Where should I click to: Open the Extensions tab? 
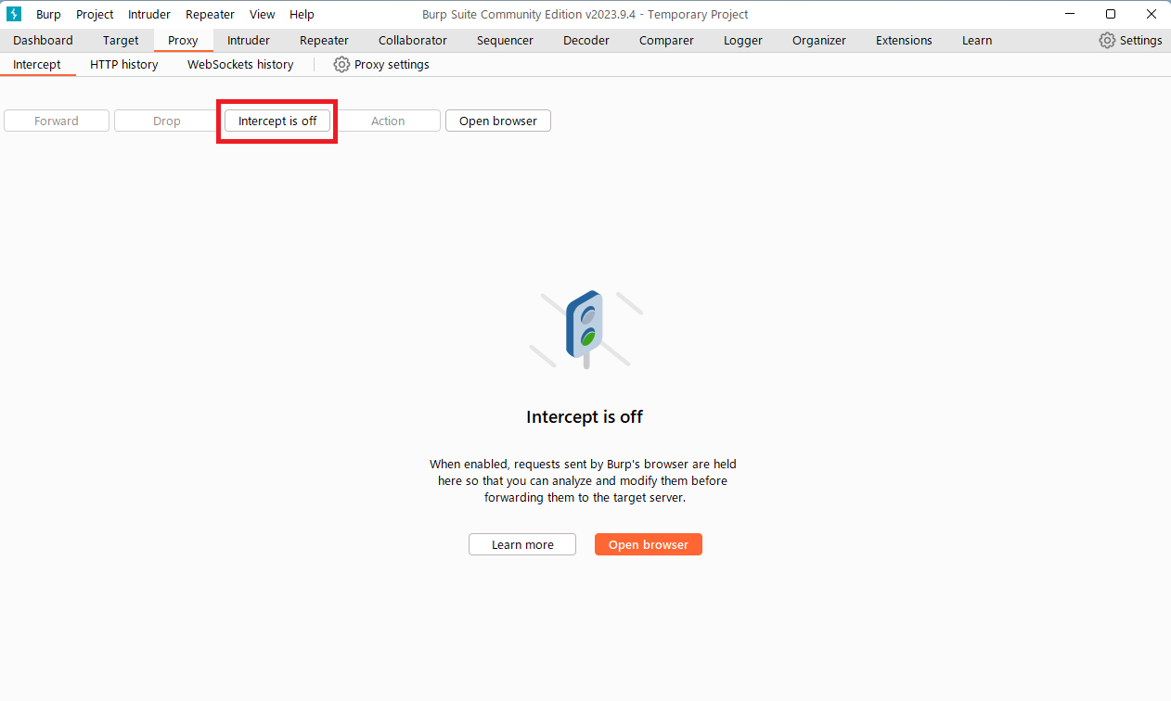(904, 41)
